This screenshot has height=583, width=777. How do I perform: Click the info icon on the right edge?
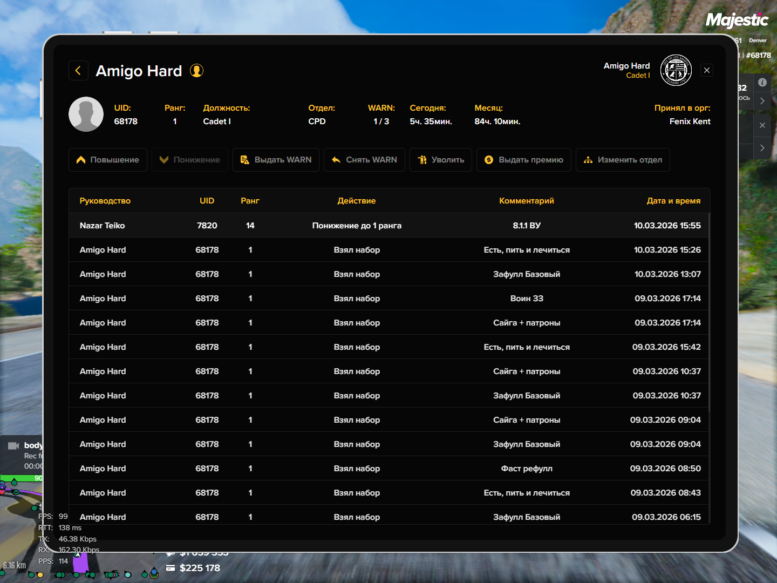(x=762, y=83)
